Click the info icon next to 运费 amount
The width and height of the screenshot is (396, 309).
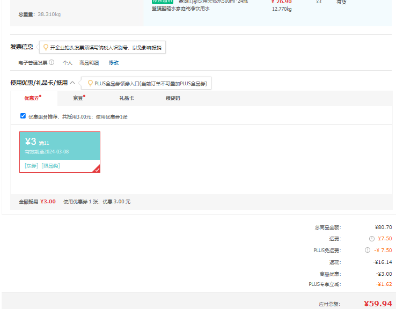(372, 239)
